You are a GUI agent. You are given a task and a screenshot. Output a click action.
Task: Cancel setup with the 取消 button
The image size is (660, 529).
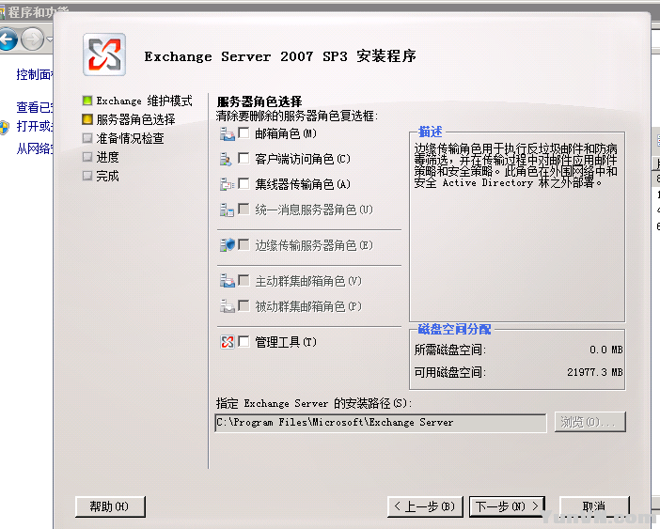(x=594, y=506)
